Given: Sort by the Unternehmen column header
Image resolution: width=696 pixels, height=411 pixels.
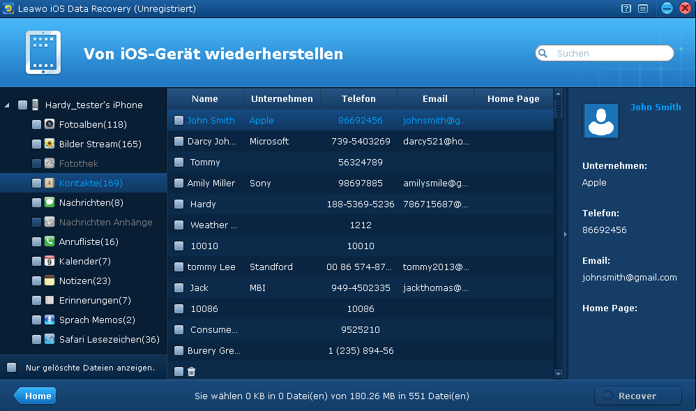Looking at the screenshot, I should (x=282, y=98).
